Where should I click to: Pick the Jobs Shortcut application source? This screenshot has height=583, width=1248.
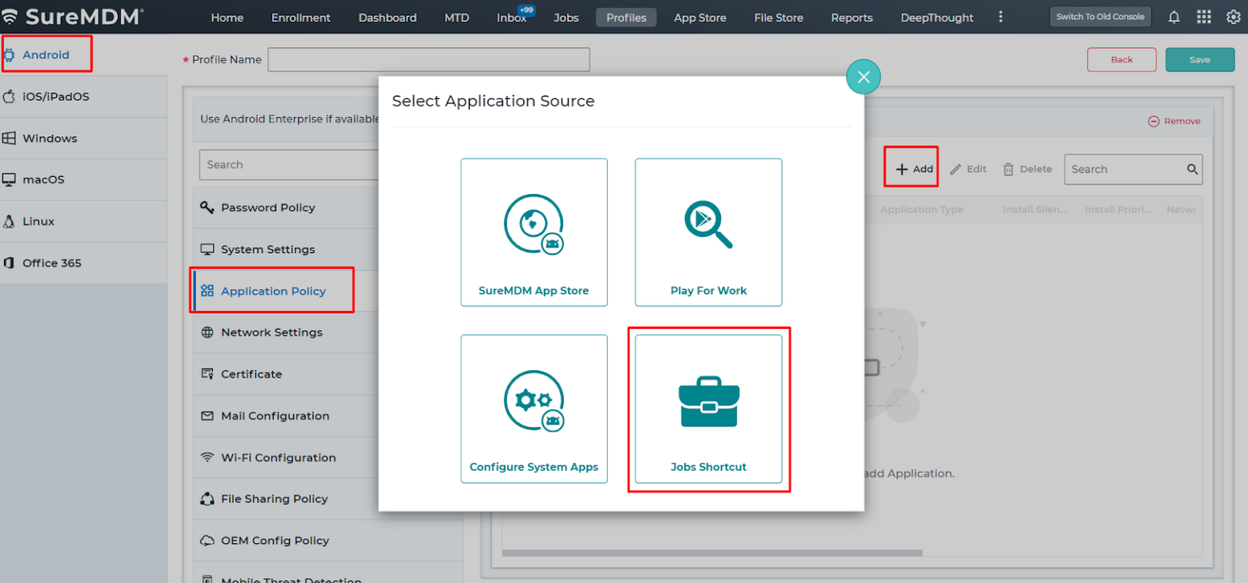pos(708,408)
